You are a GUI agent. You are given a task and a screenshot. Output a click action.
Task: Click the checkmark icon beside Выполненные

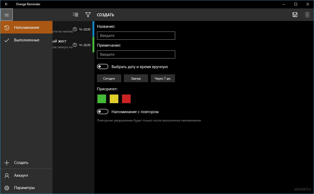pyautogui.click(x=7, y=40)
